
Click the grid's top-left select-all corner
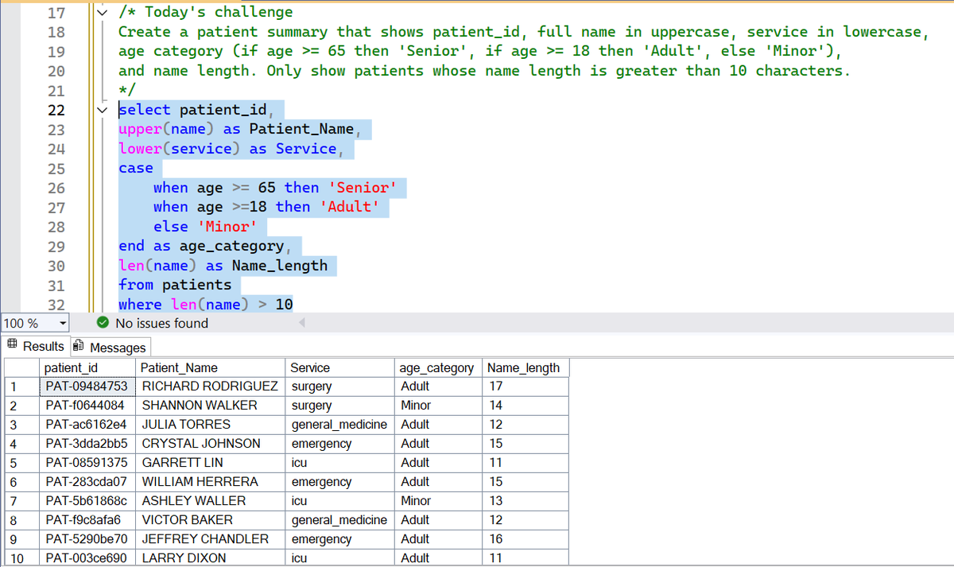(x=22, y=367)
